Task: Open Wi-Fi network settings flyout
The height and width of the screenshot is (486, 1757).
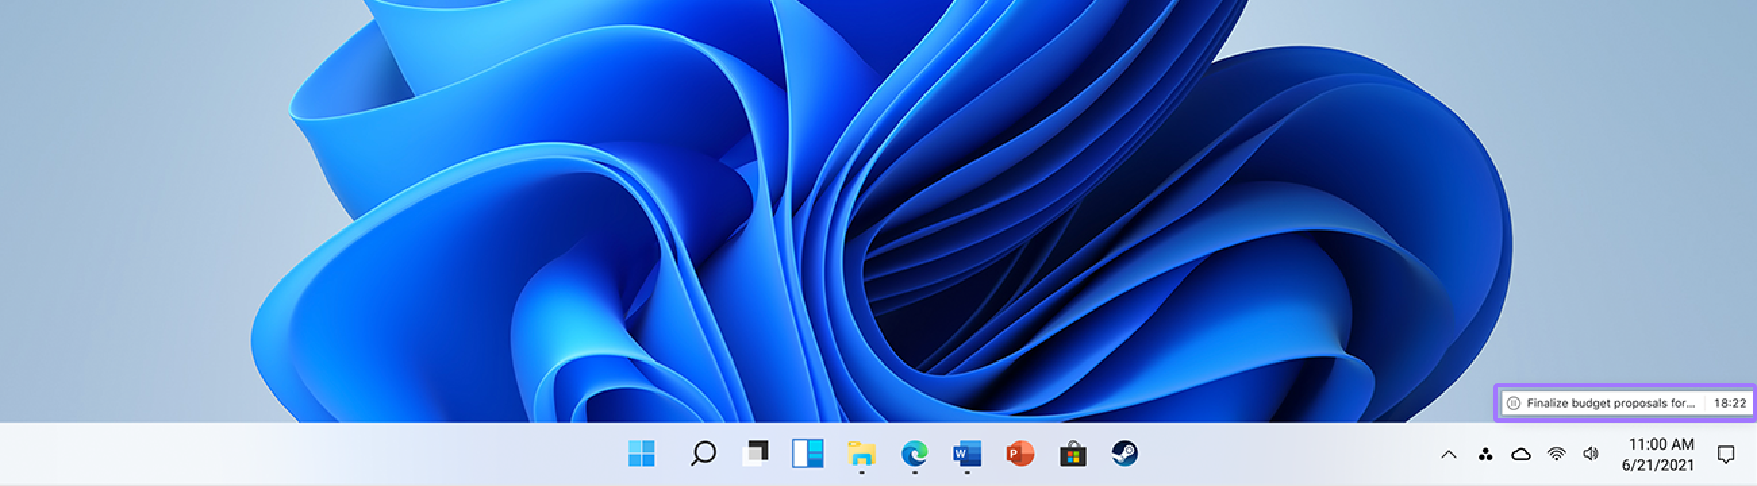Action: [1556, 454]
